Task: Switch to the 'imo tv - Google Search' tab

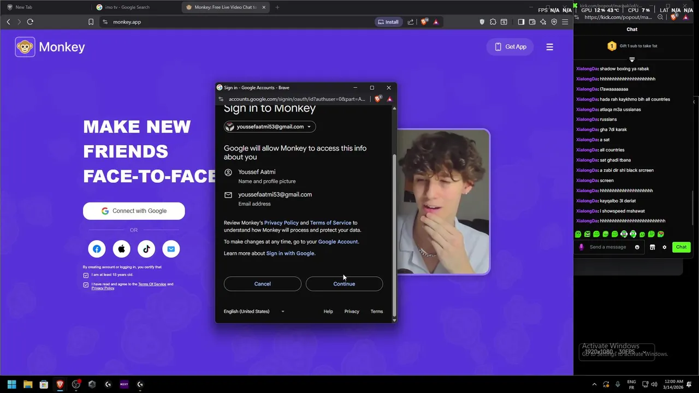Action: (x=135, y=7)
